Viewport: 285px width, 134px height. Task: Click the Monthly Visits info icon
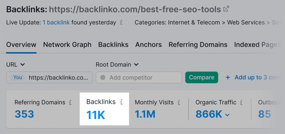[179, 102]
